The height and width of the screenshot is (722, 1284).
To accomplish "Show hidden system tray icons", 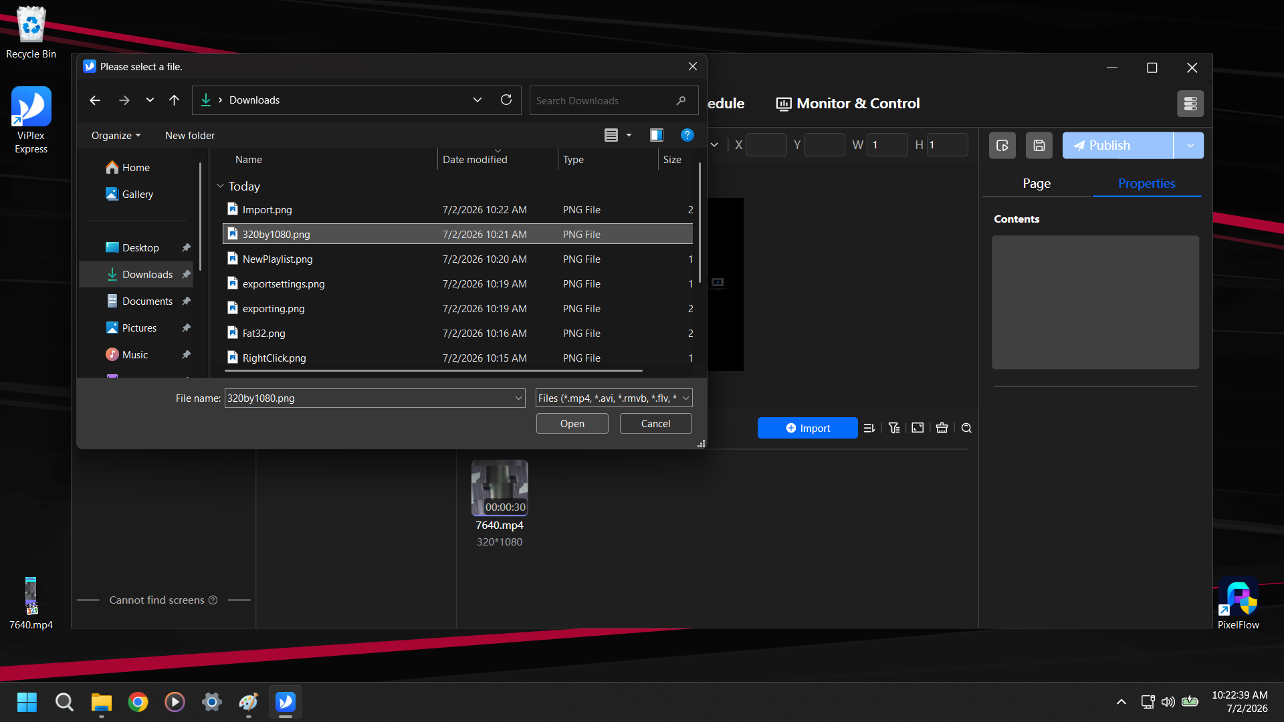I will [x=1121, y=702].
